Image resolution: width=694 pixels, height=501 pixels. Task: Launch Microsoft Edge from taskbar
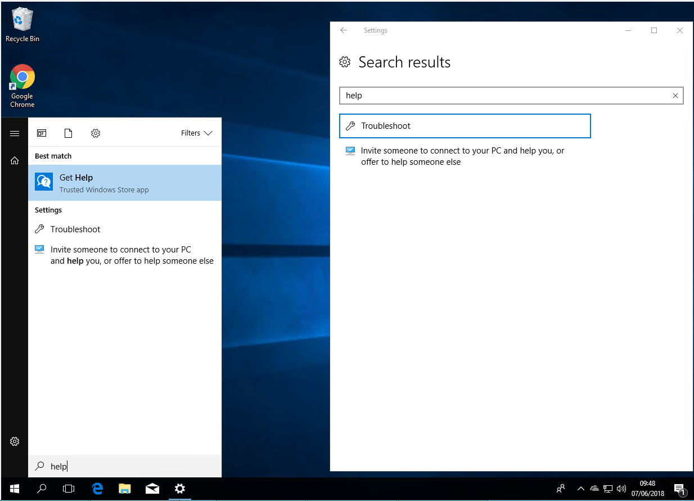coord(97,489)
